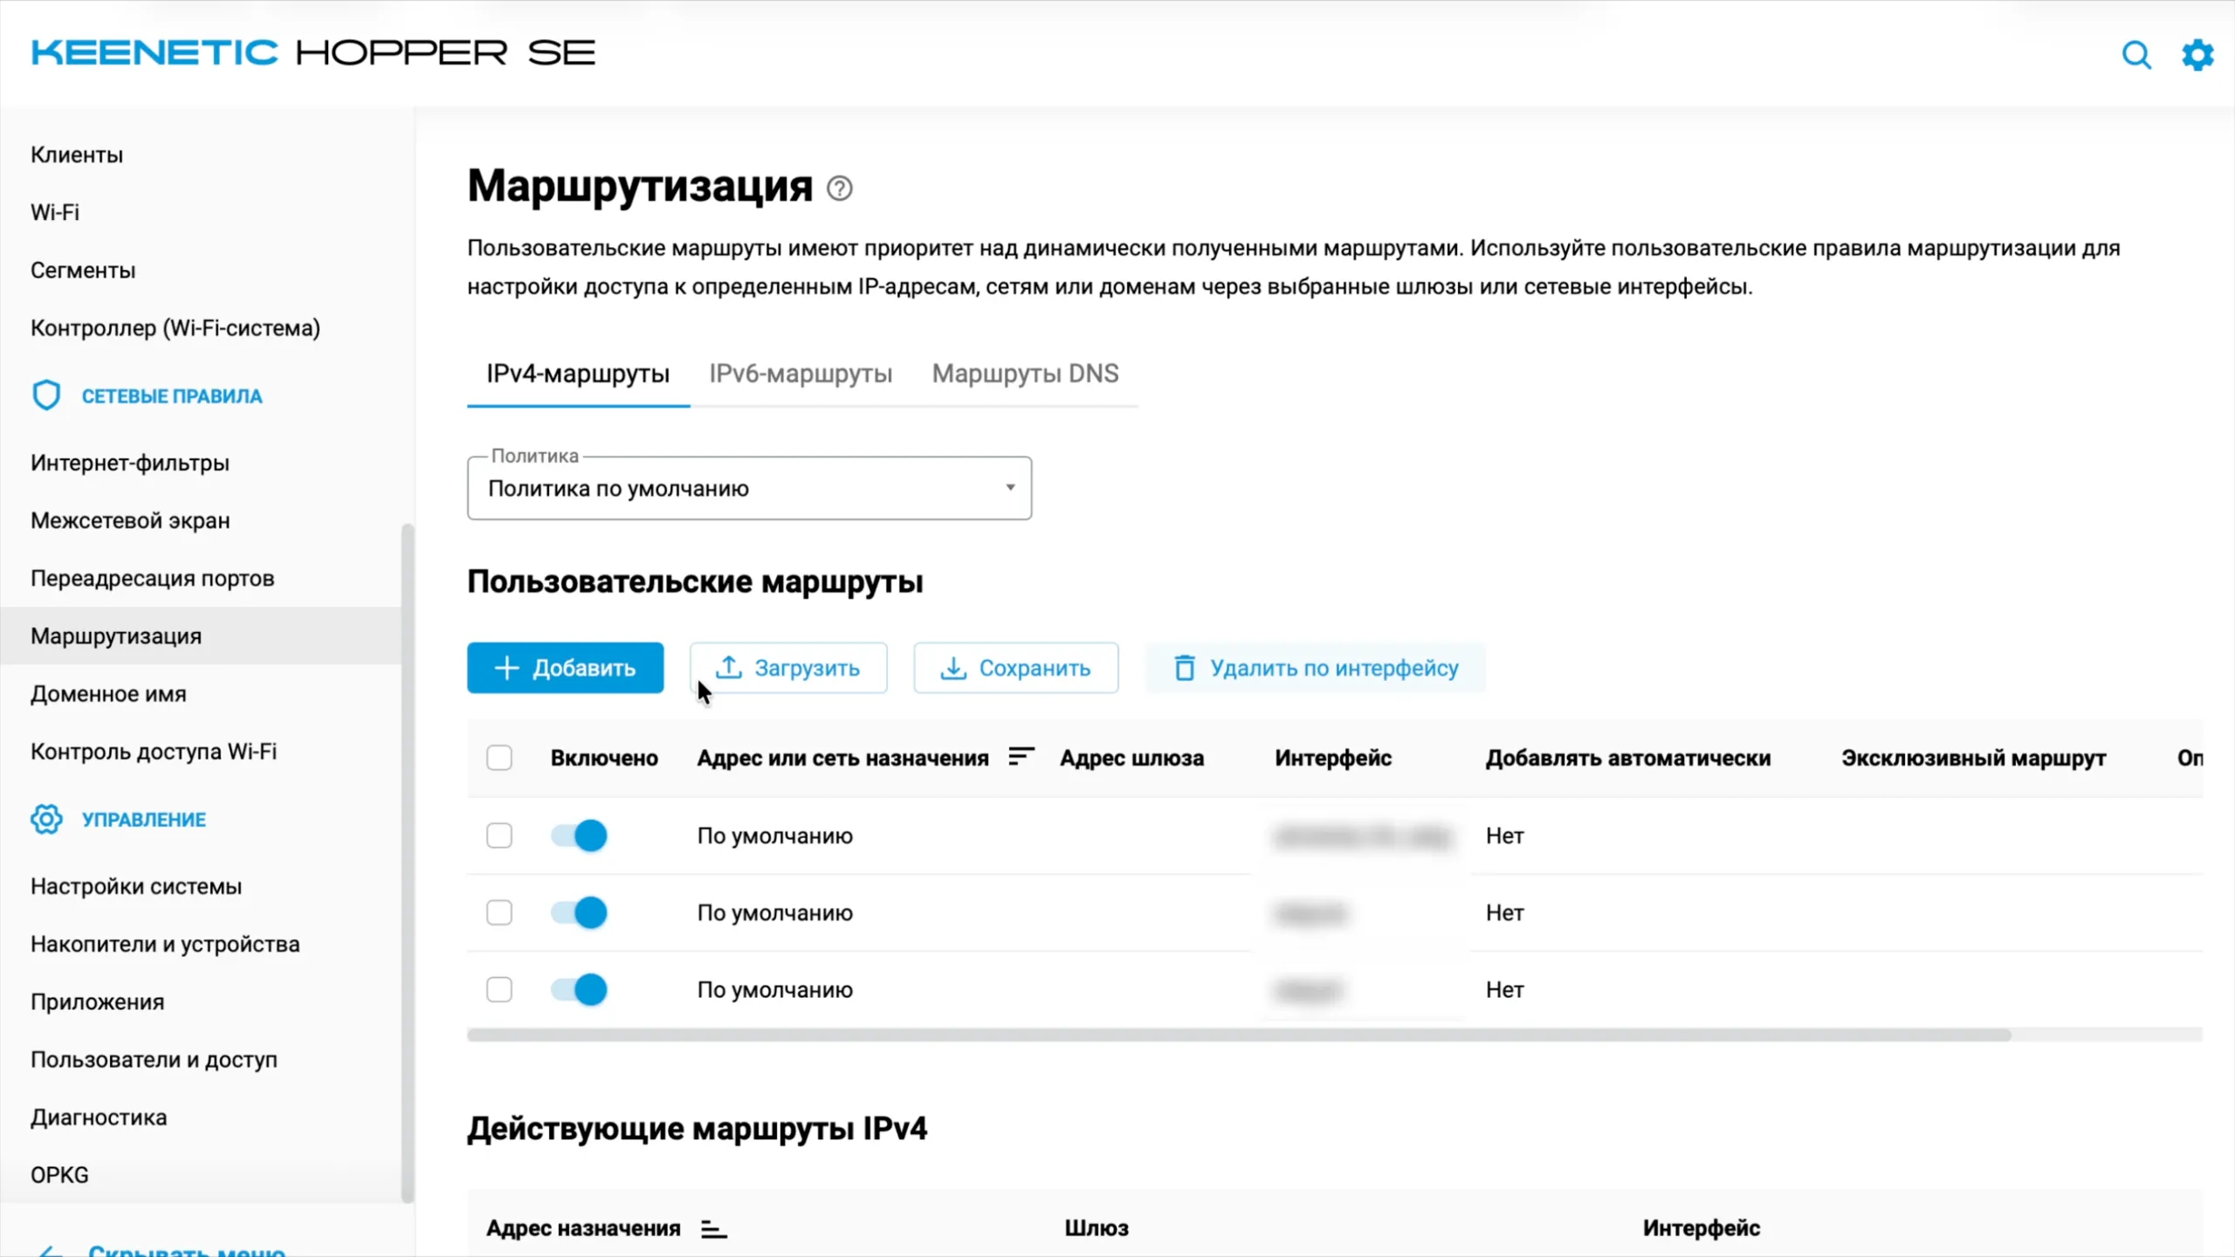The width and height of the screenshot is (2235, 1257).
Task: Open Переадресация портов in sidebar
Action: point(201,578)
